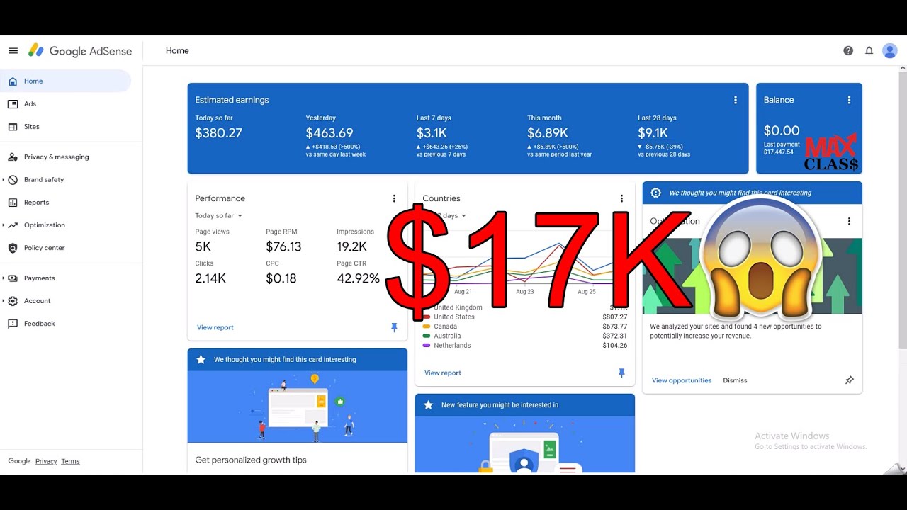Click View report in Countries card
Screen dimensions: 907x510
[x=443, y=373]
